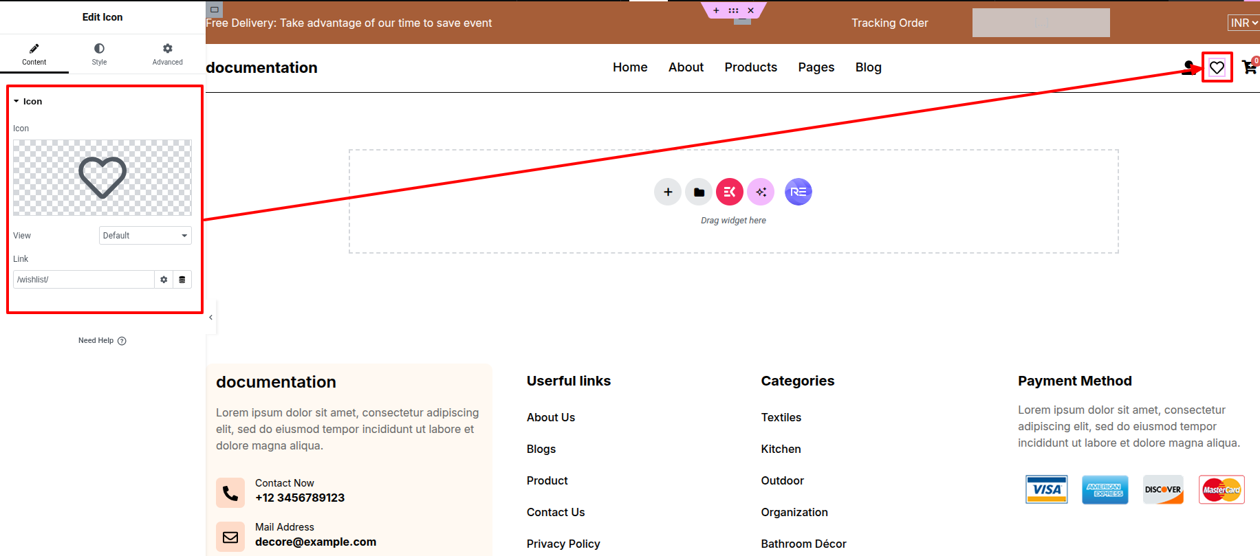Switch to the Style tab

(99, 54)
